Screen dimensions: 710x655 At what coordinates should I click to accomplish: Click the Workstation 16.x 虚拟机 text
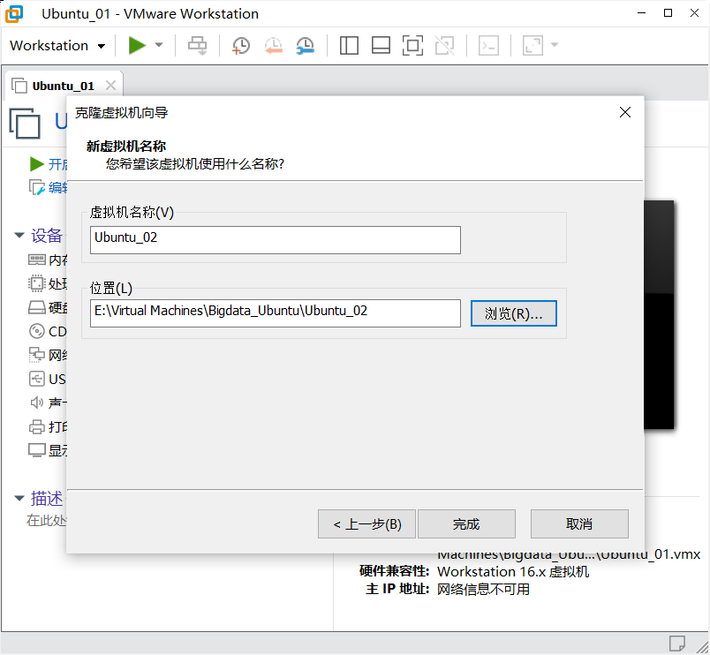512,572
